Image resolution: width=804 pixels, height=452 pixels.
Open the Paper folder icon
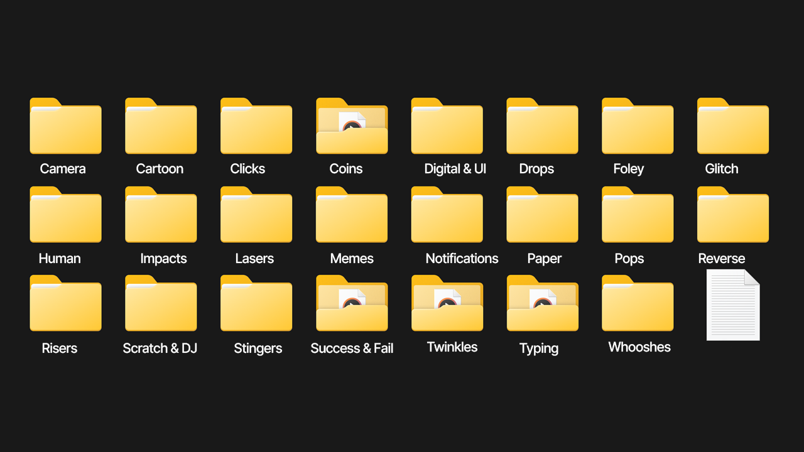(x=543, y=215)
